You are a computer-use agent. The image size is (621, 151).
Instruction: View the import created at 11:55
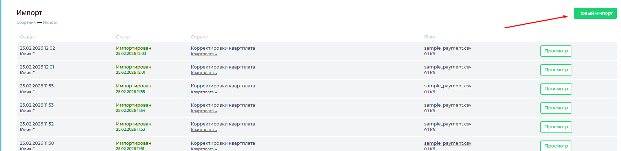pos(556,89)
